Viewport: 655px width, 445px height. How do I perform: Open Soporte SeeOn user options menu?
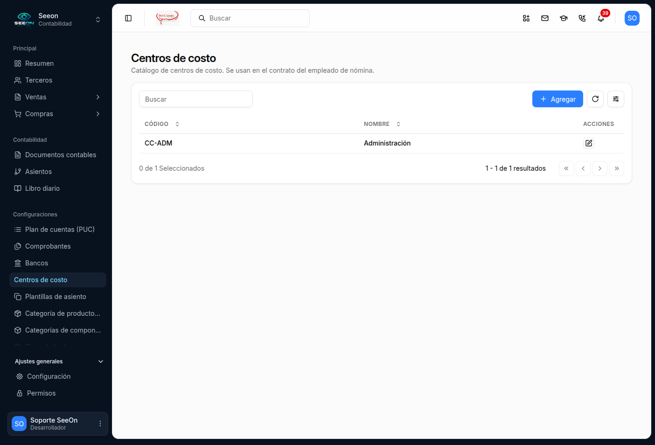pyautogui.click(x=100, y=424)
